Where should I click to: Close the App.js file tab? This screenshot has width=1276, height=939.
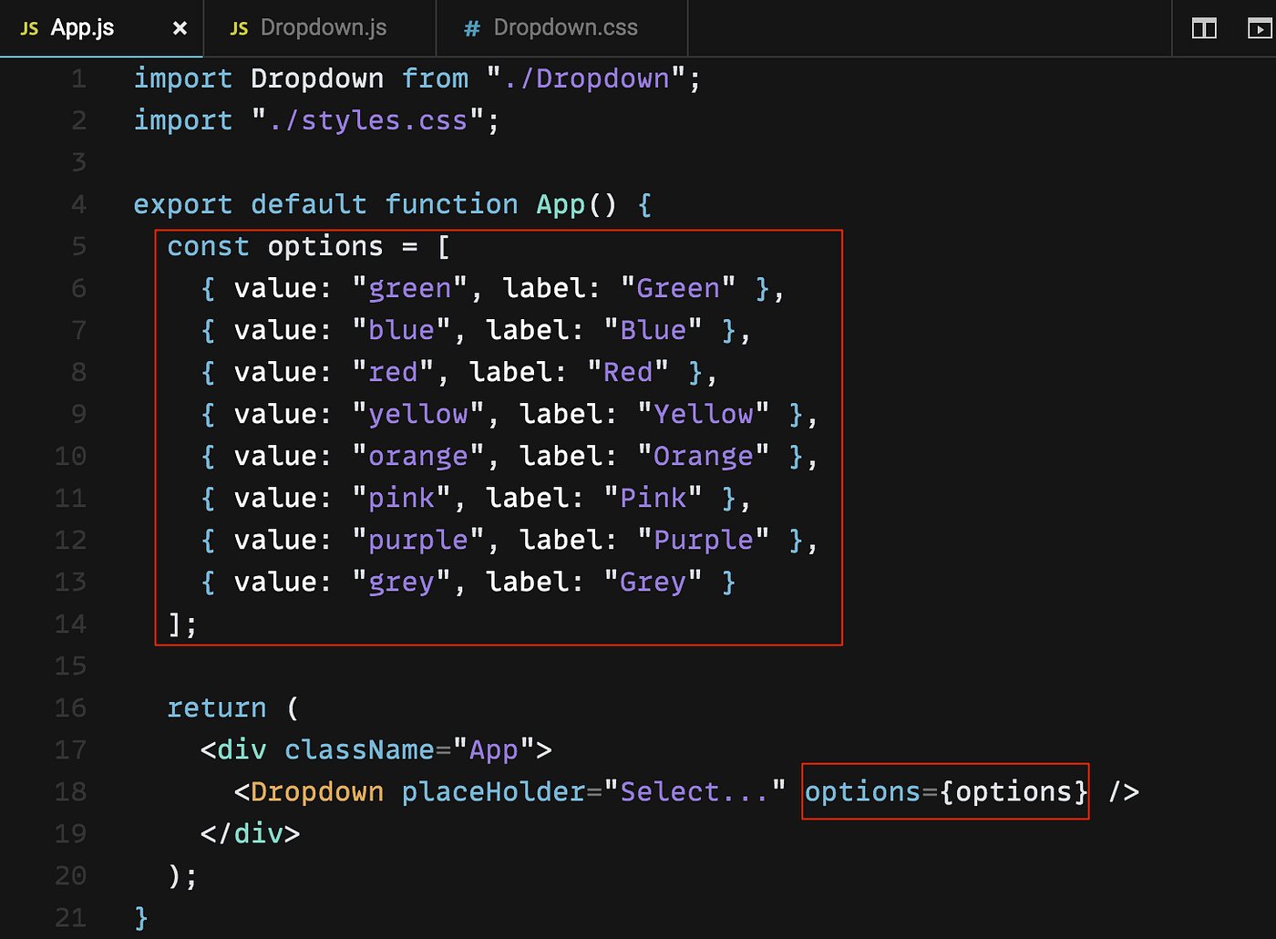click(x=179, y=28)
